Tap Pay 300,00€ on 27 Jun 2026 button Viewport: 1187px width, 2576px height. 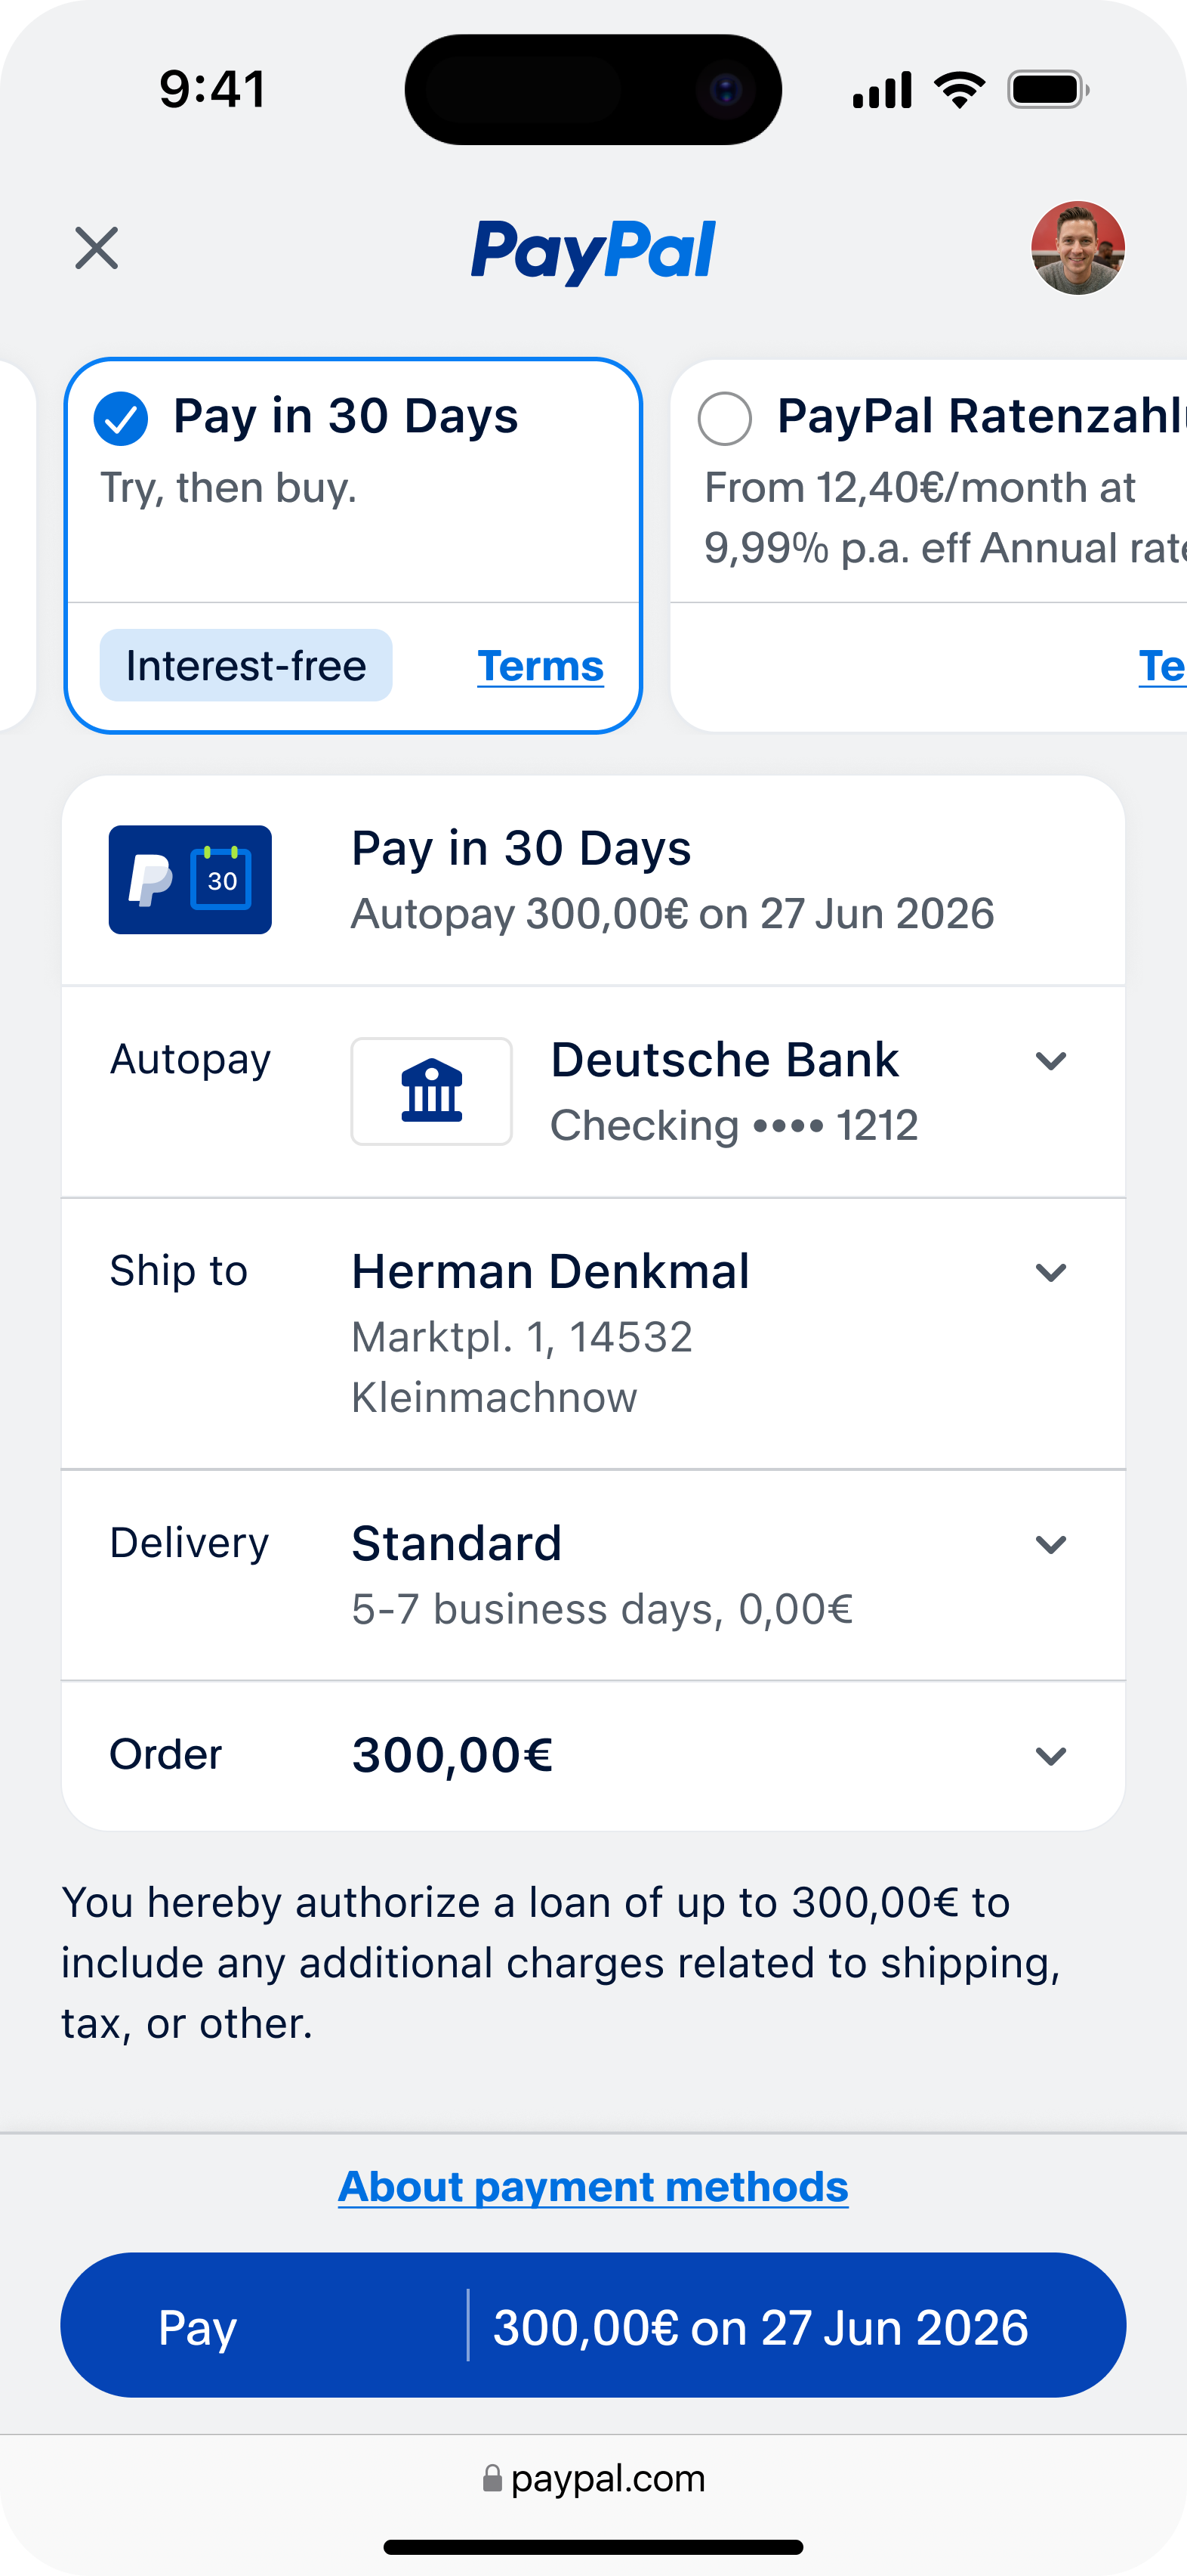(593, 2325)
